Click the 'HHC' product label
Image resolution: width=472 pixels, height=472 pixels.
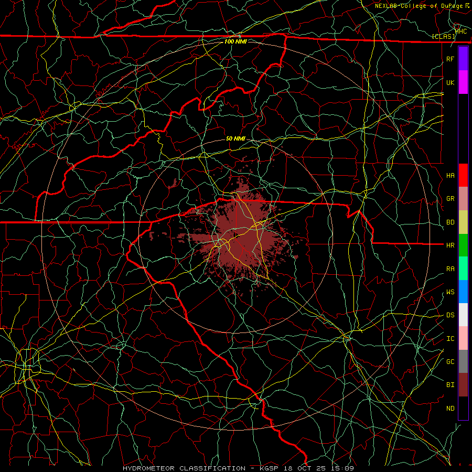[461, 31]
